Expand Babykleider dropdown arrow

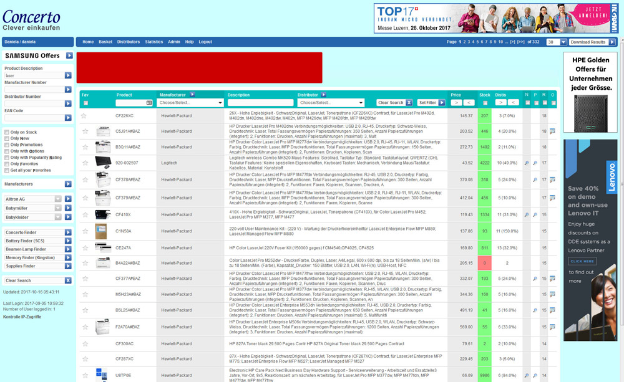(x=58, y=217)
